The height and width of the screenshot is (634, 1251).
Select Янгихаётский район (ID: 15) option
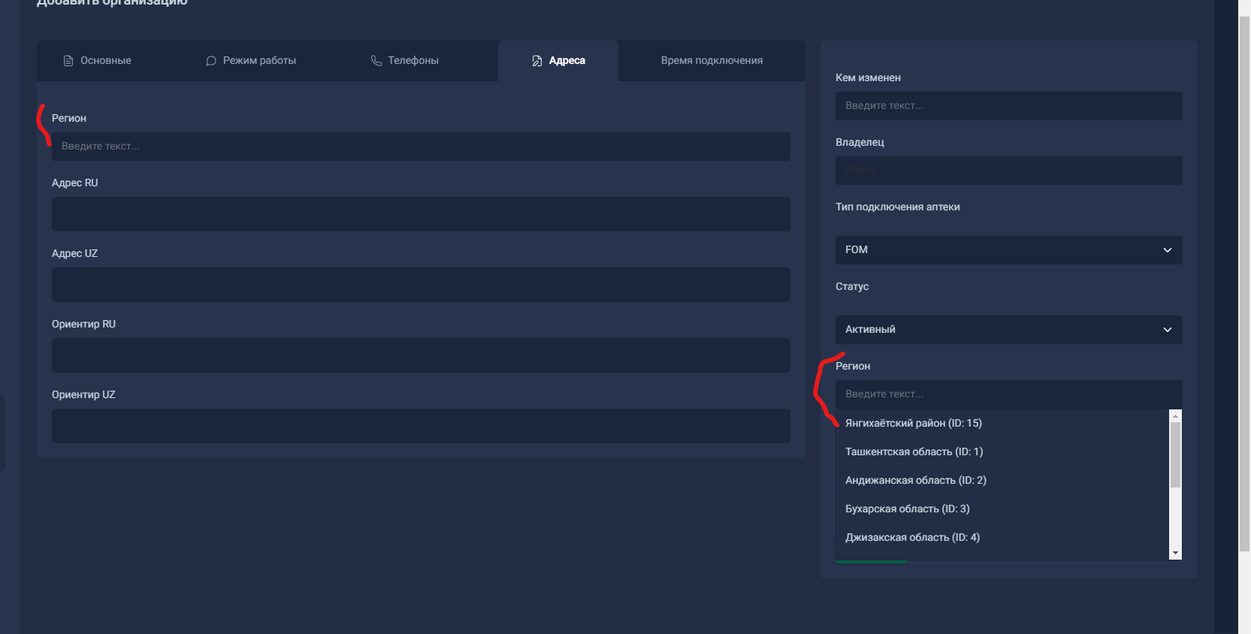pyautogui.click(x=1003, y=424)
